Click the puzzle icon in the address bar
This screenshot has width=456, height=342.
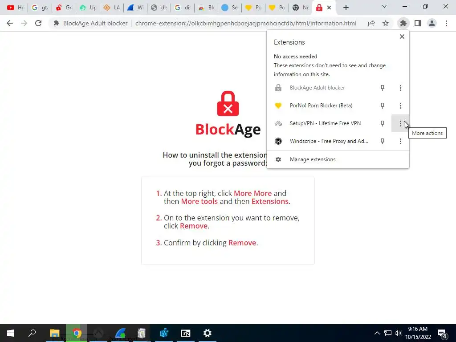[x=57, y=23]
